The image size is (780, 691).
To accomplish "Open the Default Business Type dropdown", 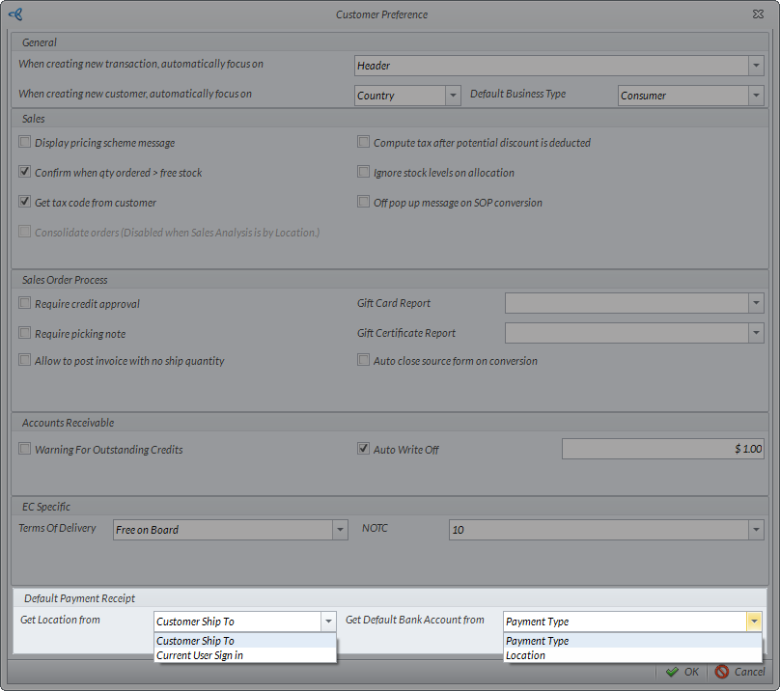I will (x=755, y=96).
